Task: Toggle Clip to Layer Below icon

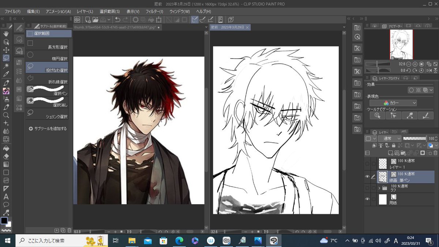Action: 374,146
